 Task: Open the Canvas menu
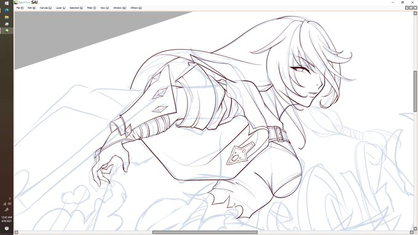coord(45,8)
